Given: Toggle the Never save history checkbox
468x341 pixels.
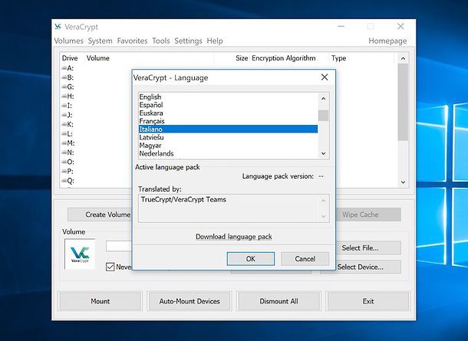Looking at the screenshot, I should (110, 267).
